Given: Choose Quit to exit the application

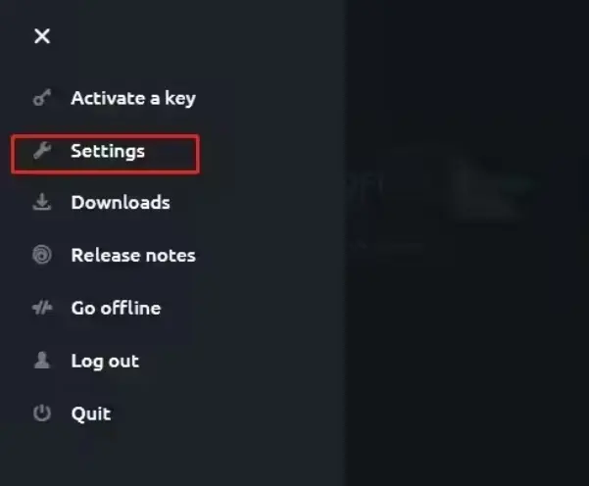Looking at the screenshot, I should [x=73, y=413].
